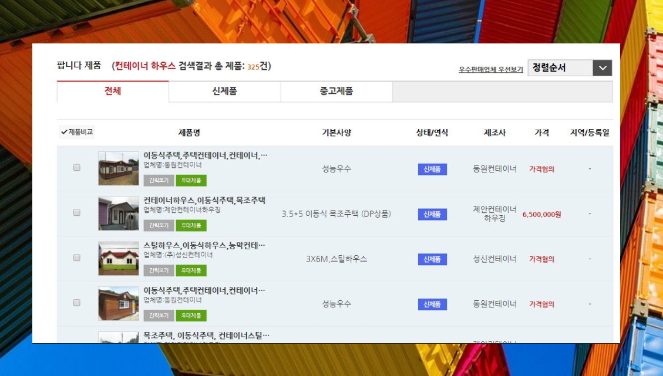Click 우대제품 badge on 제안컨테이너하우징 listing
The height and width of the screenshot is (376, 663).
point(191,226)
